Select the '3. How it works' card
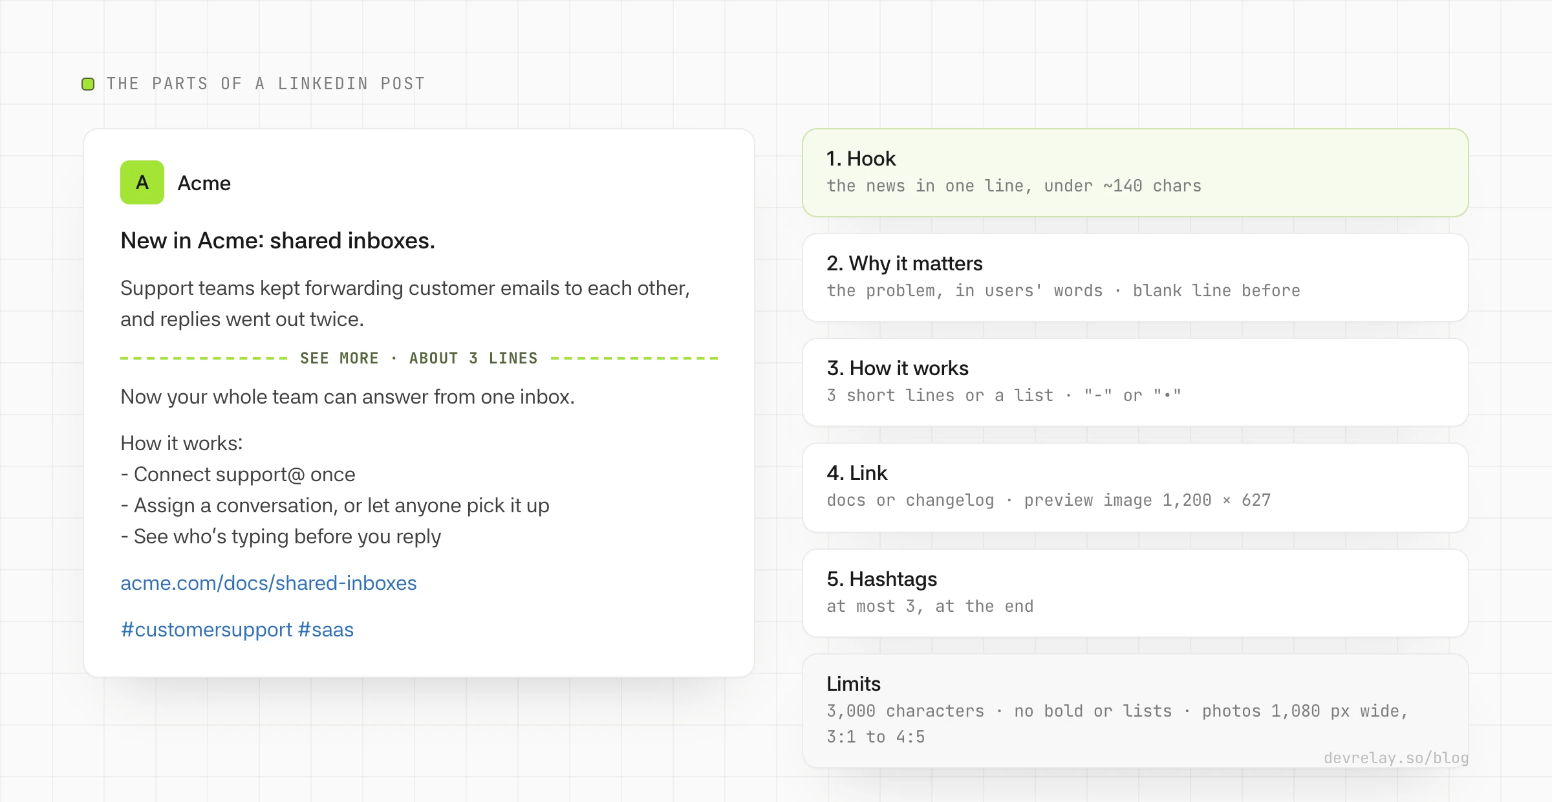 coord(1135,382)
